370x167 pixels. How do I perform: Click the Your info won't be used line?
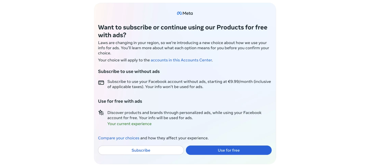(174, 87)
